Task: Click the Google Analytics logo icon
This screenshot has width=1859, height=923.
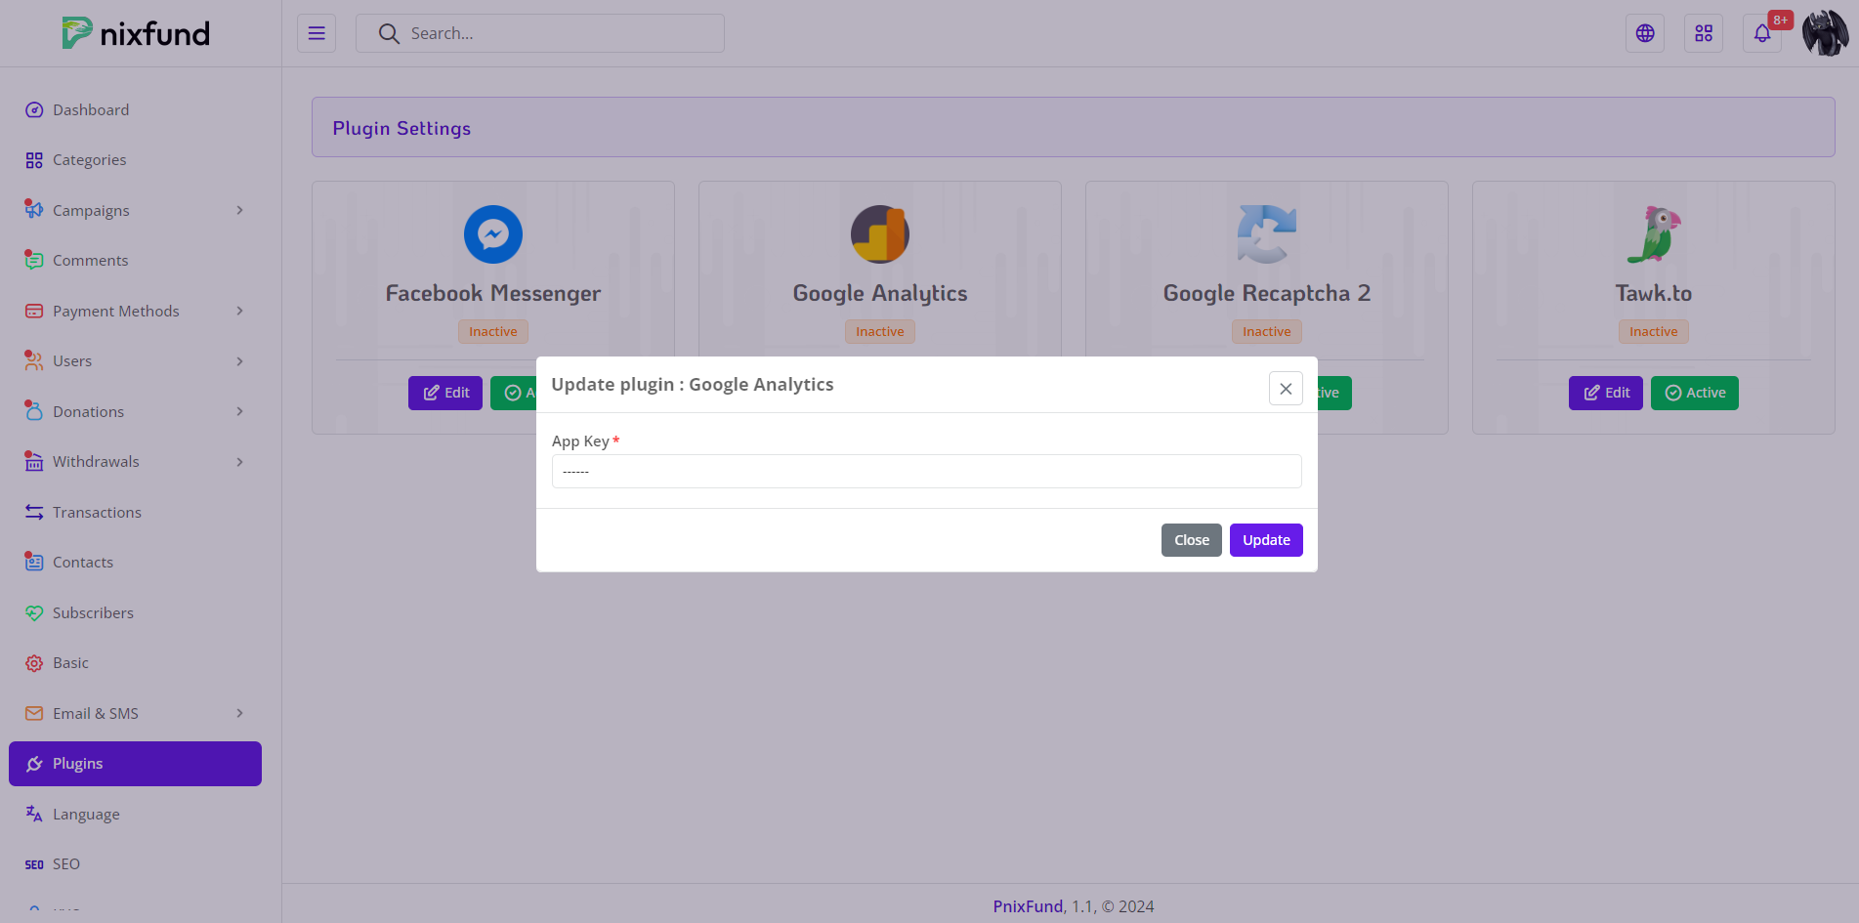Action: coord(880,234)
